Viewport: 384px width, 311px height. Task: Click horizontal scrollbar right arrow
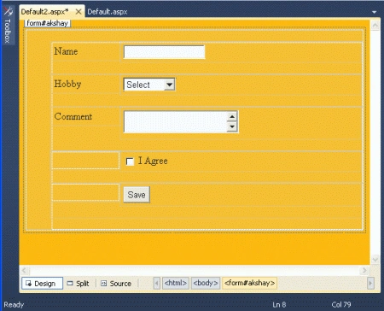pyautogui.click(x=364, y=270)
